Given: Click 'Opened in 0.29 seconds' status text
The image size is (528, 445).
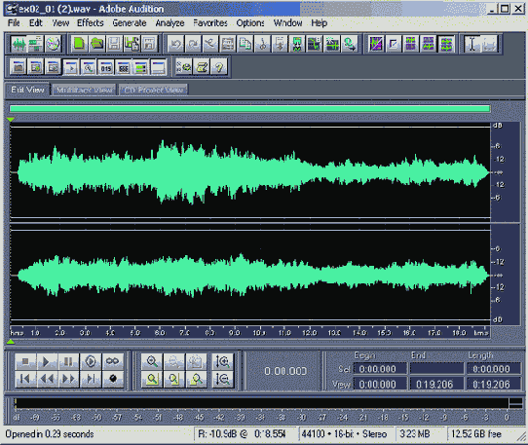Looking at the screenshot, I should point(49,434).
